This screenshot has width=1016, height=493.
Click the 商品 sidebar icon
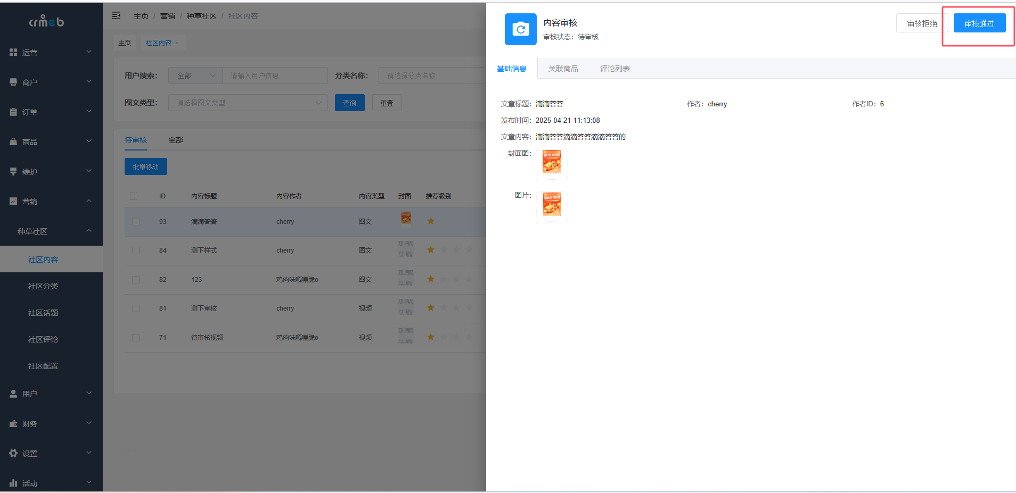pos(13,141)
